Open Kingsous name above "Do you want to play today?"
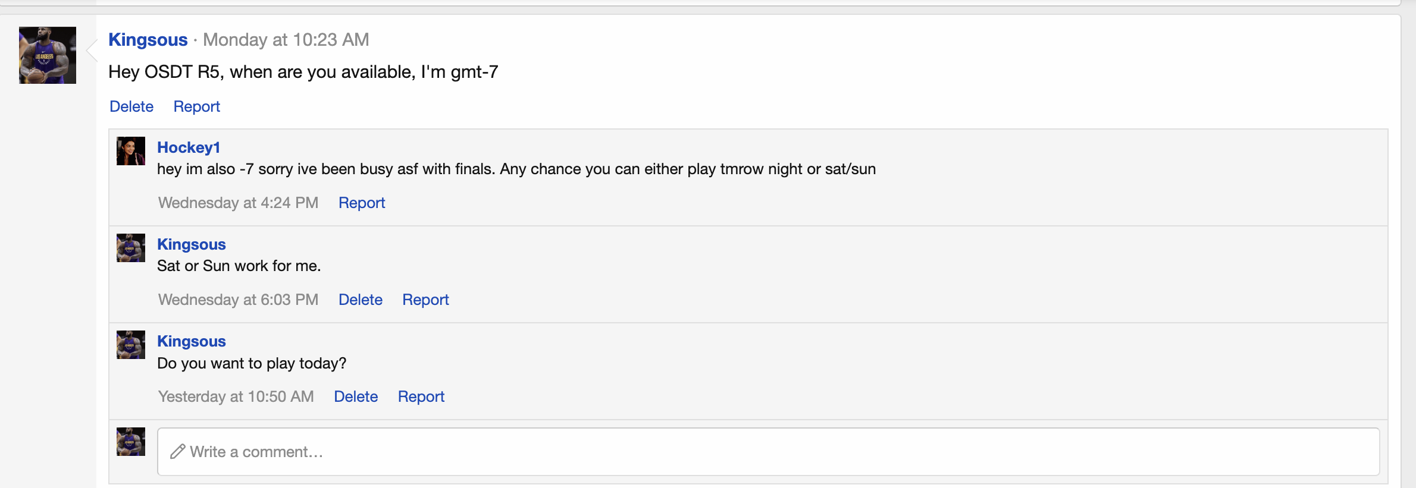 [x=192, y=341]
